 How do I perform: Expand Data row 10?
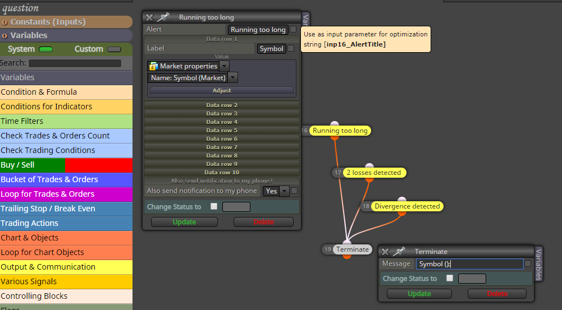(222, 173)
